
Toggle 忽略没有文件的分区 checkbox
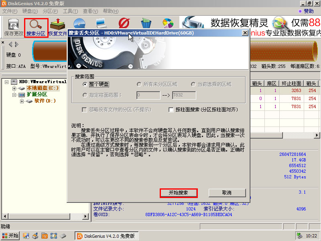tap(84, 110)
